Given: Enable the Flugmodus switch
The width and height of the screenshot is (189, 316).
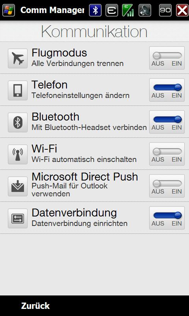Looking at the screenshot, I should 167,58.
